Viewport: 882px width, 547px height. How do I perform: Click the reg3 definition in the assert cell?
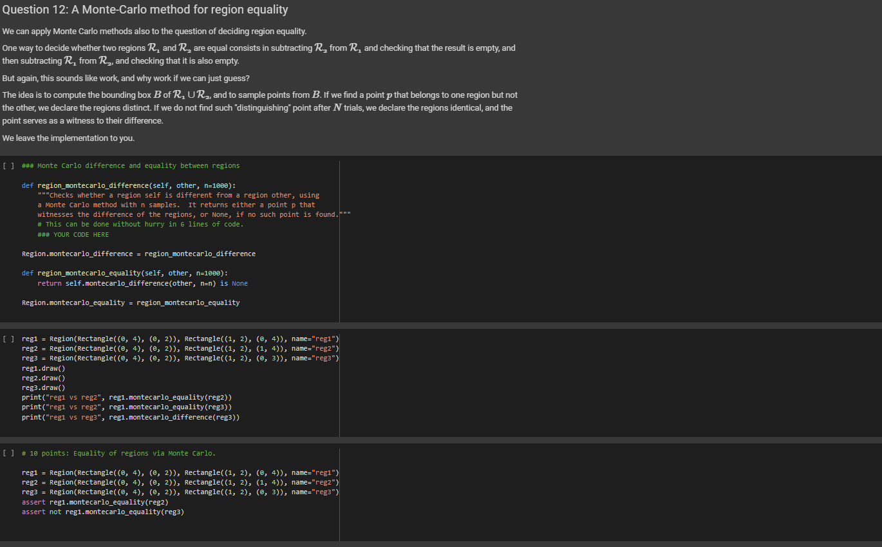pos(180,492)
